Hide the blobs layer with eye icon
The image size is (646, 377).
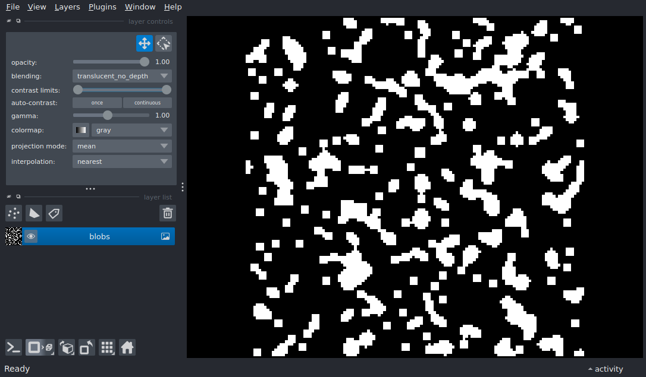pos(31,236)
